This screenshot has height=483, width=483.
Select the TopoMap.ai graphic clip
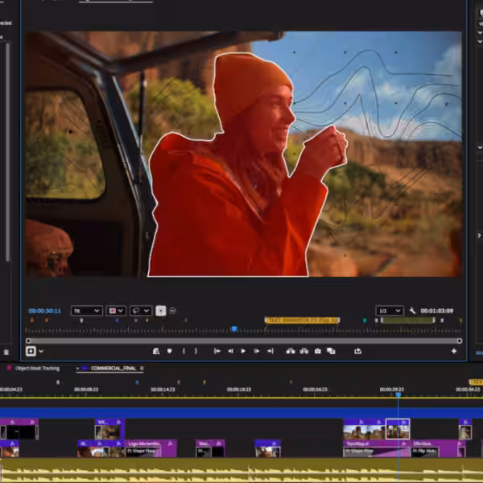(377, 448)
